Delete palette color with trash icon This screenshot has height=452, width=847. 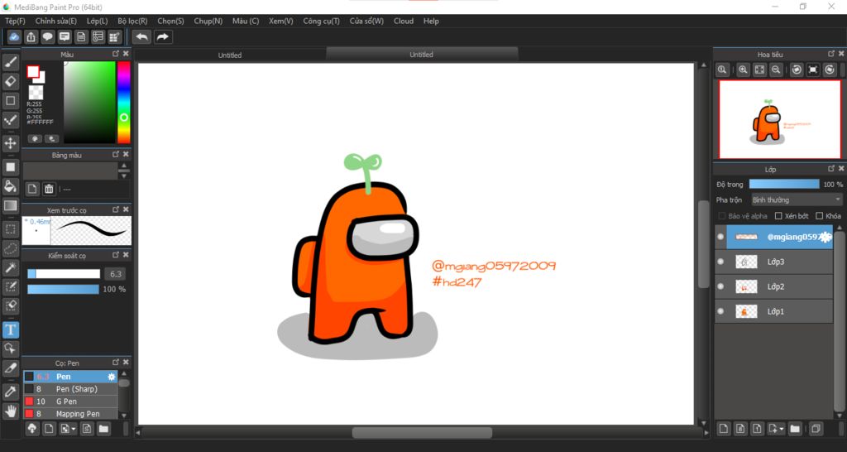click(x=49, y=189)
